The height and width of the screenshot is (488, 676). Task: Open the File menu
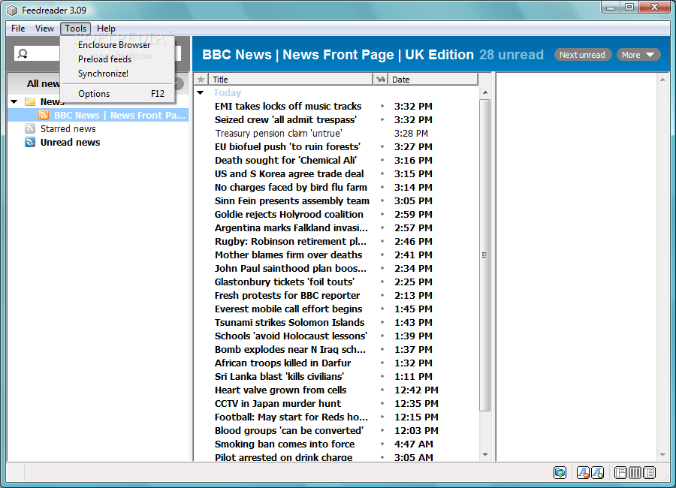pos(18,29)
